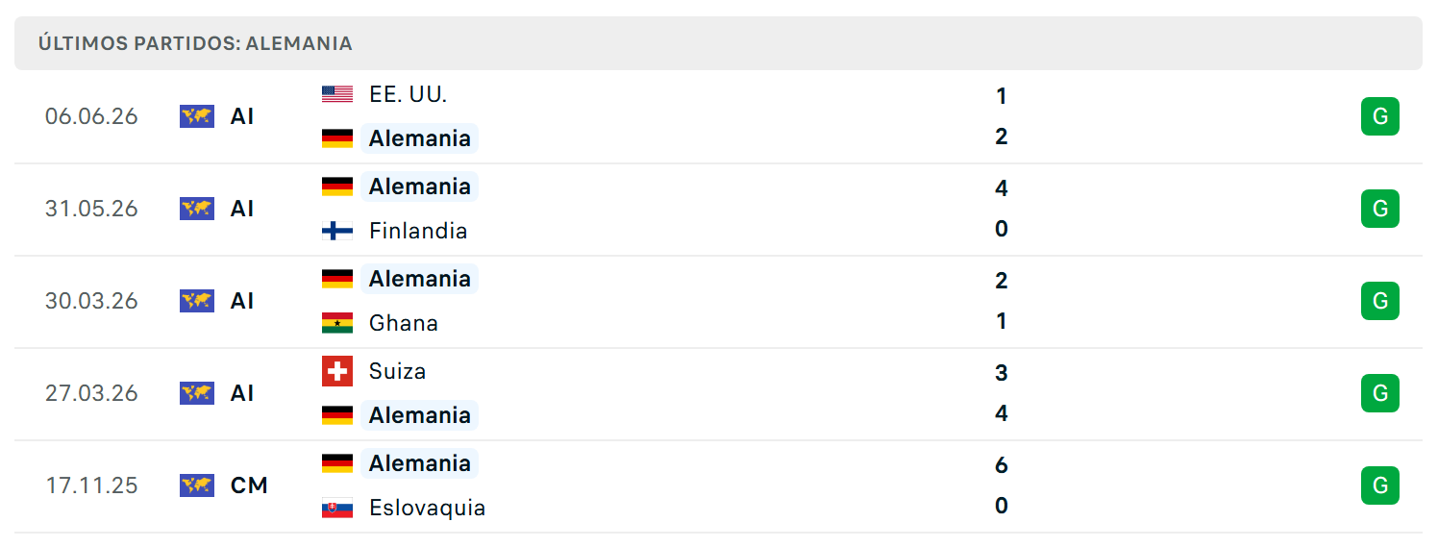Image resolution: width=1438 pixels, height=547 pixels.
Task: Open the EE. UU. team link
Action: [408, 94]
